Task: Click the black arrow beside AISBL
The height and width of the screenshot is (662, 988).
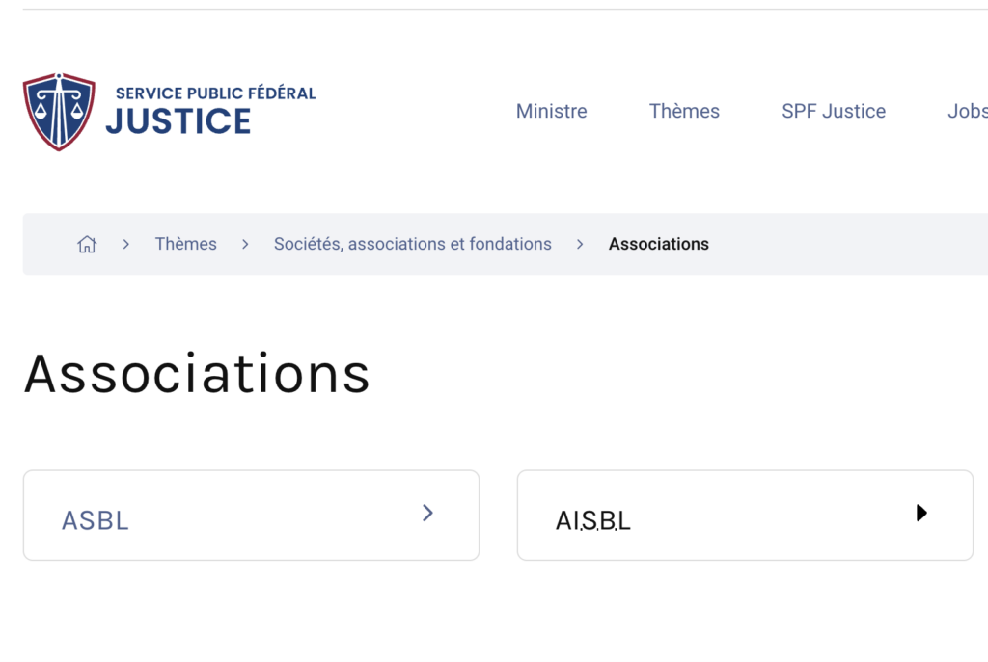Action: pyautogui.click(x=921, y=513)
